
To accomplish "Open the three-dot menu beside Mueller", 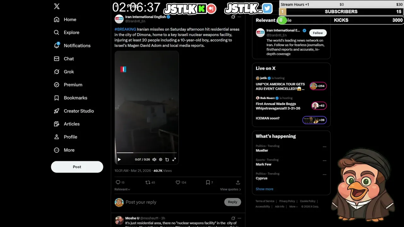I will point(324,147).
